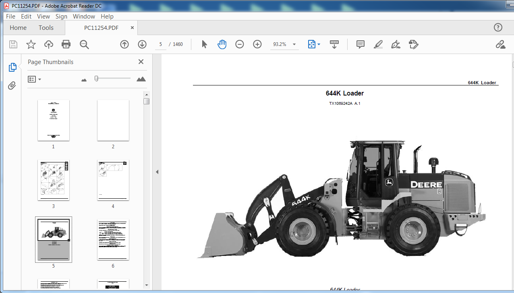This screenshot has height=293, width=514.
Task: Select page 3 thumbnail
Action: 54,180
